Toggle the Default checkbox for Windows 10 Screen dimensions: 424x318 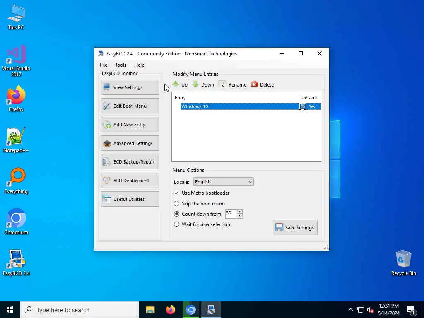pyautogui.click(x=303, y=106)
